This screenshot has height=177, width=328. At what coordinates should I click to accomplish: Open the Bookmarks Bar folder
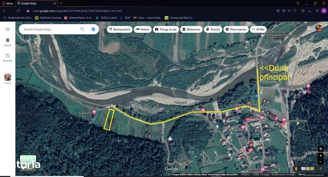tap(18, 18)
